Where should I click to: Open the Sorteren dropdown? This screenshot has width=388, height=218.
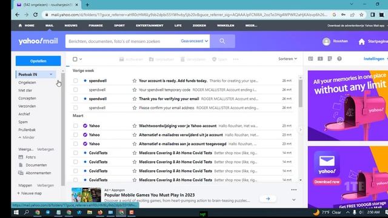coord(287,59)
